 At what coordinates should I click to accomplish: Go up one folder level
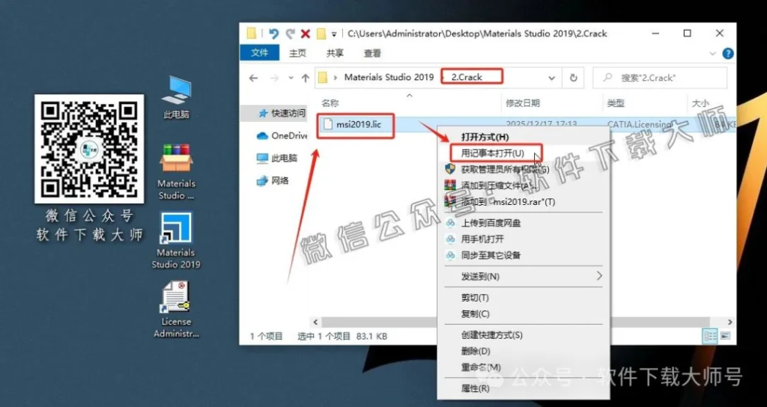[306, 78]
